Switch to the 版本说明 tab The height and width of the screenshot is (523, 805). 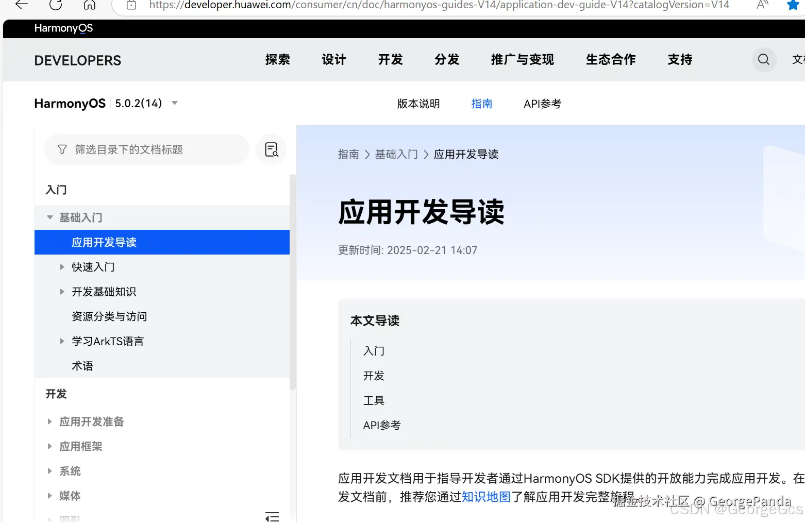[x=418, y=104]
